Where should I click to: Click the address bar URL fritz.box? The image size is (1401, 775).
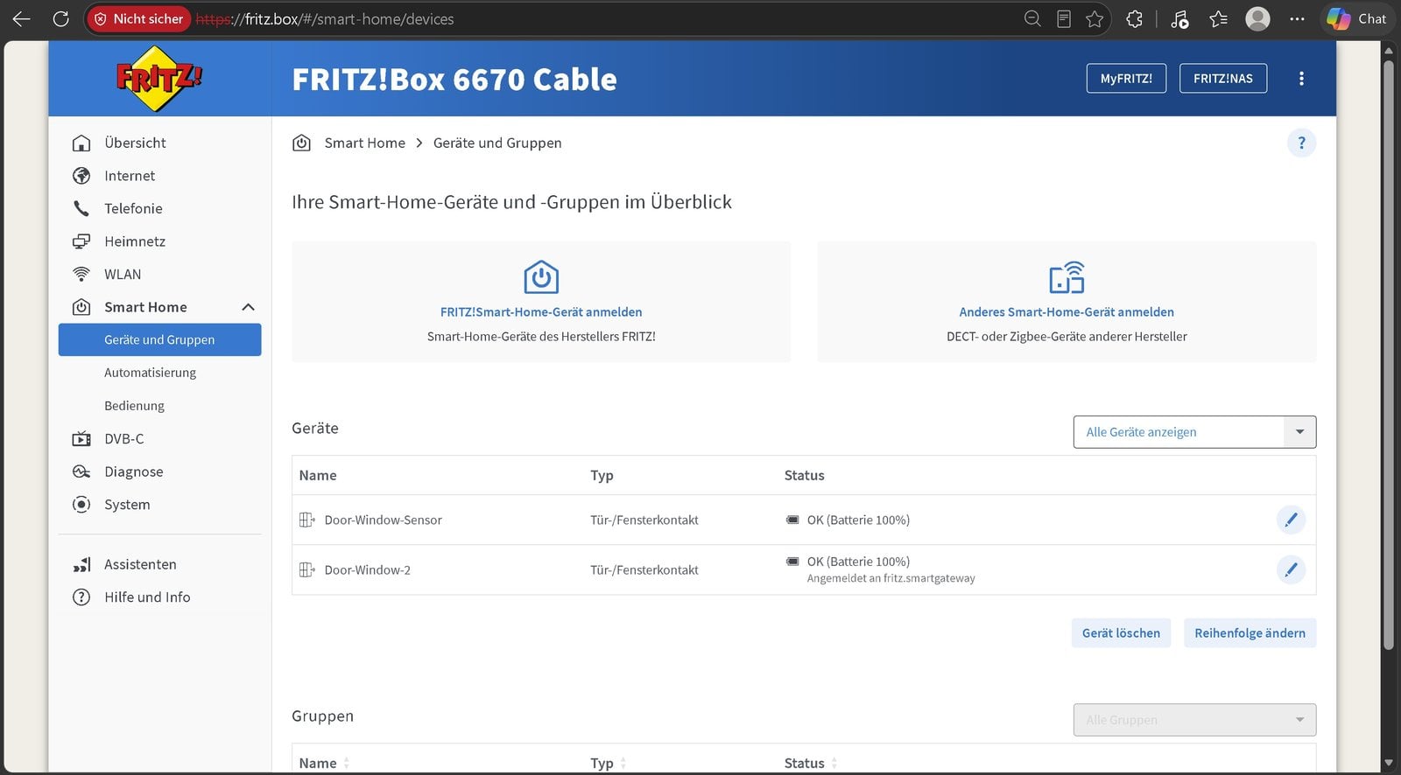pyautogui.click(x=325, y=18)
